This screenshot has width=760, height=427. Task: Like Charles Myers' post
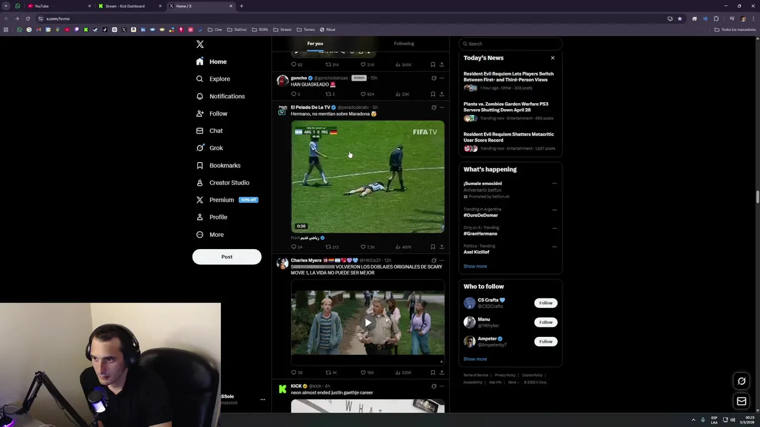click(x=368, y=372)
